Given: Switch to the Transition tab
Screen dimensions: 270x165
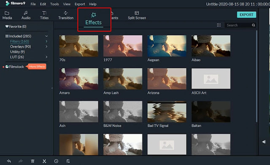Looking at the screenshot, I should pos(66,15).
